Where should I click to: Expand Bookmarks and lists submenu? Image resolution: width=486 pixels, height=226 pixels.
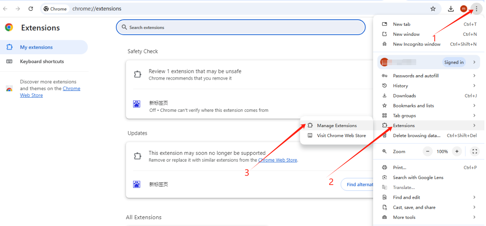tap(429, 106)
